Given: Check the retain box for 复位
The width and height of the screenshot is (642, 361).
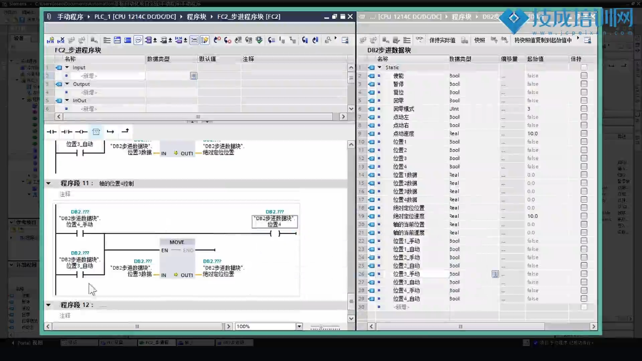Looking at the screenshot, I should tap(584, 92).
